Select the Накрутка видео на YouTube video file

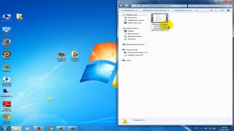tap(160, 22)
